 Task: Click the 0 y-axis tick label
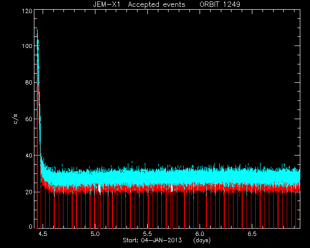pos(31,226)
